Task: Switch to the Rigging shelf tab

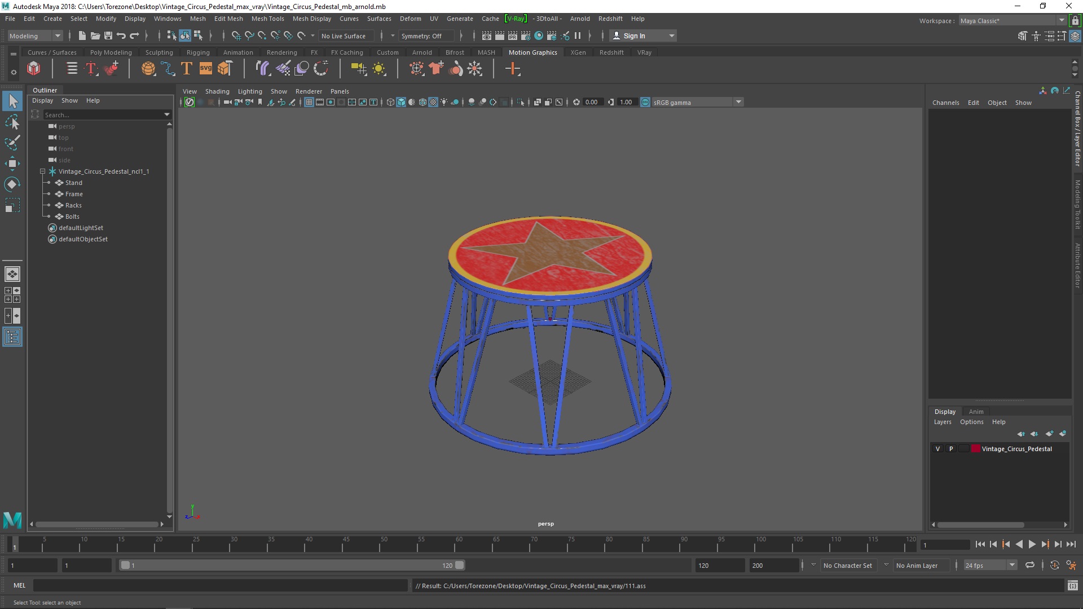Action: pos(198,52)
